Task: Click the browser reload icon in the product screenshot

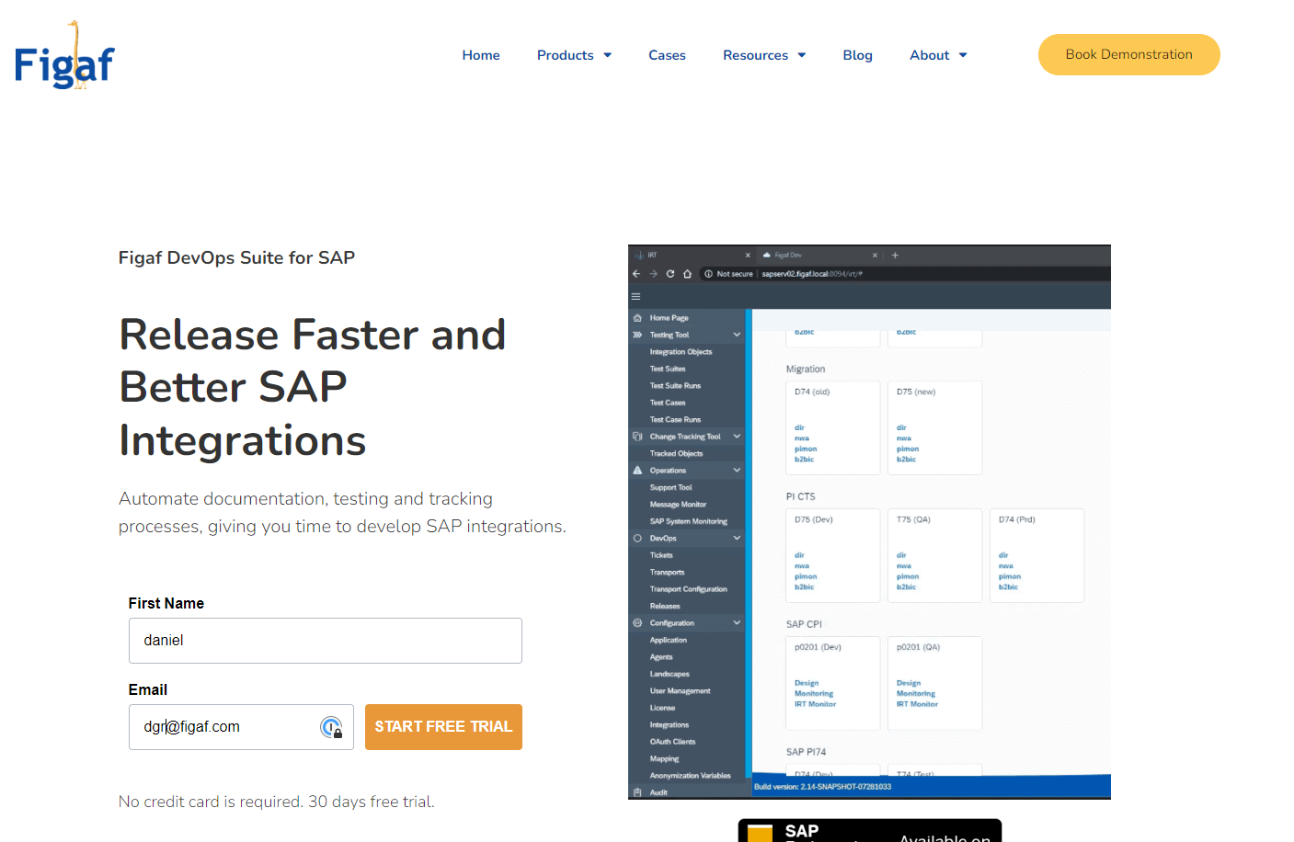Action: (670, 274)
